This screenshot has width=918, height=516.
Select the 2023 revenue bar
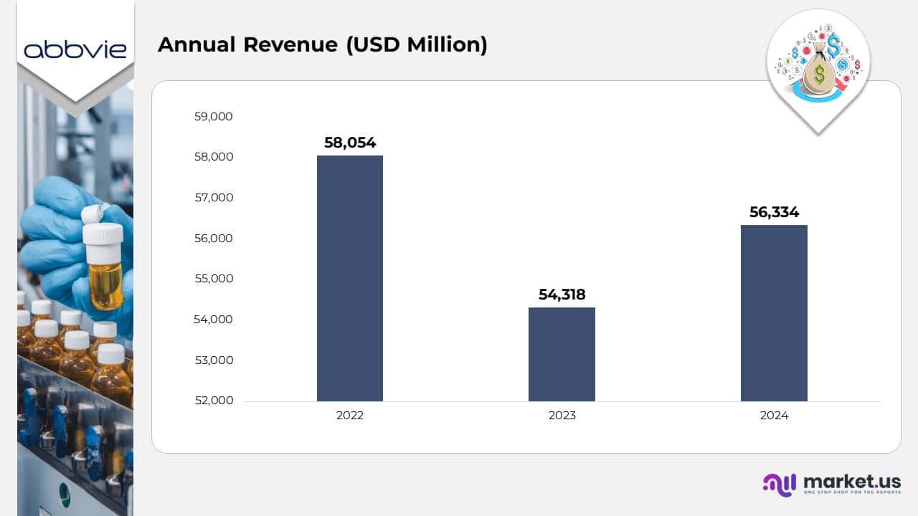[562, 355]
